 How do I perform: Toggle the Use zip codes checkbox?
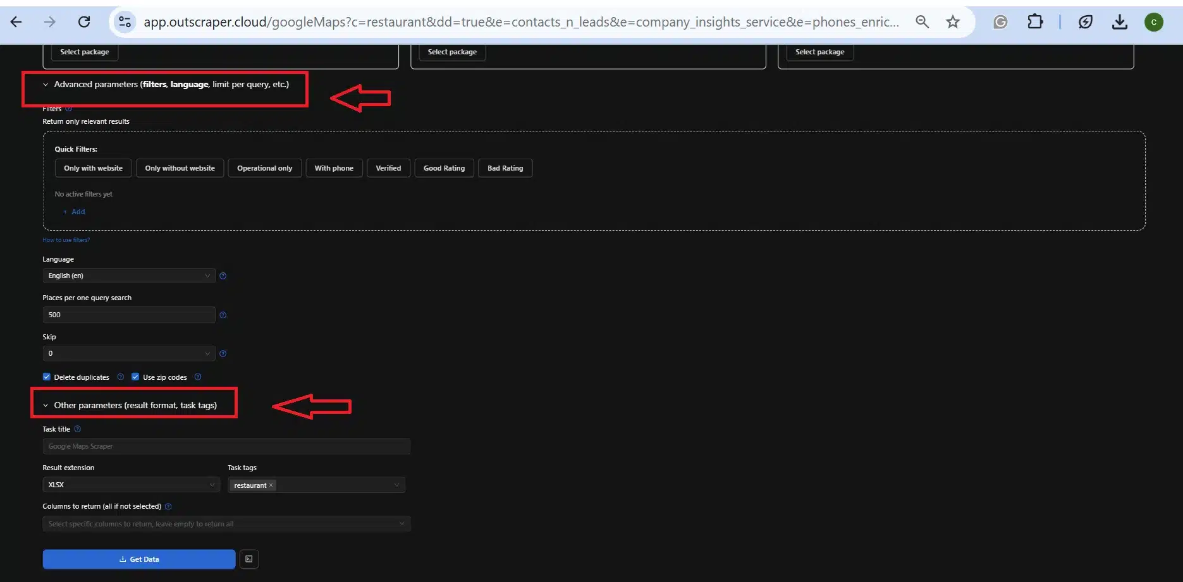(135, 377)
